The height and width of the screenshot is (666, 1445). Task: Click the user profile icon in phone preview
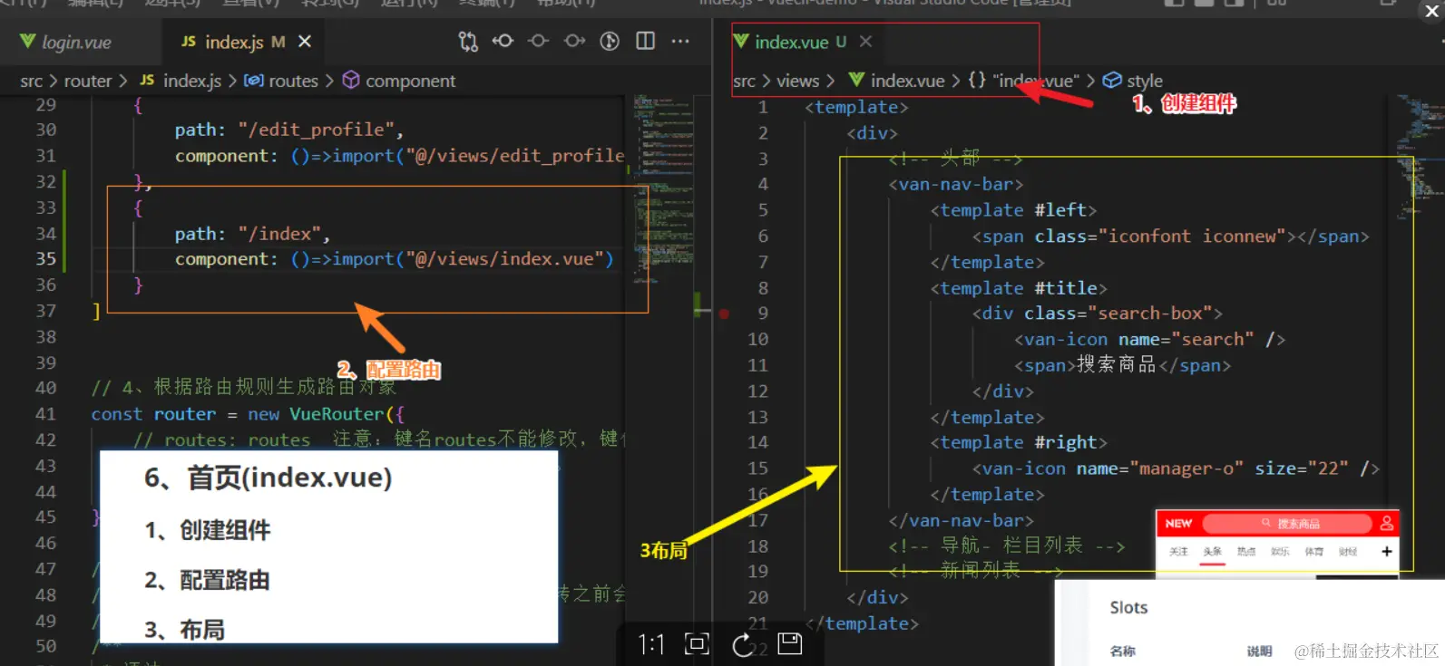pyautogui.click(x=1386, y=523)
